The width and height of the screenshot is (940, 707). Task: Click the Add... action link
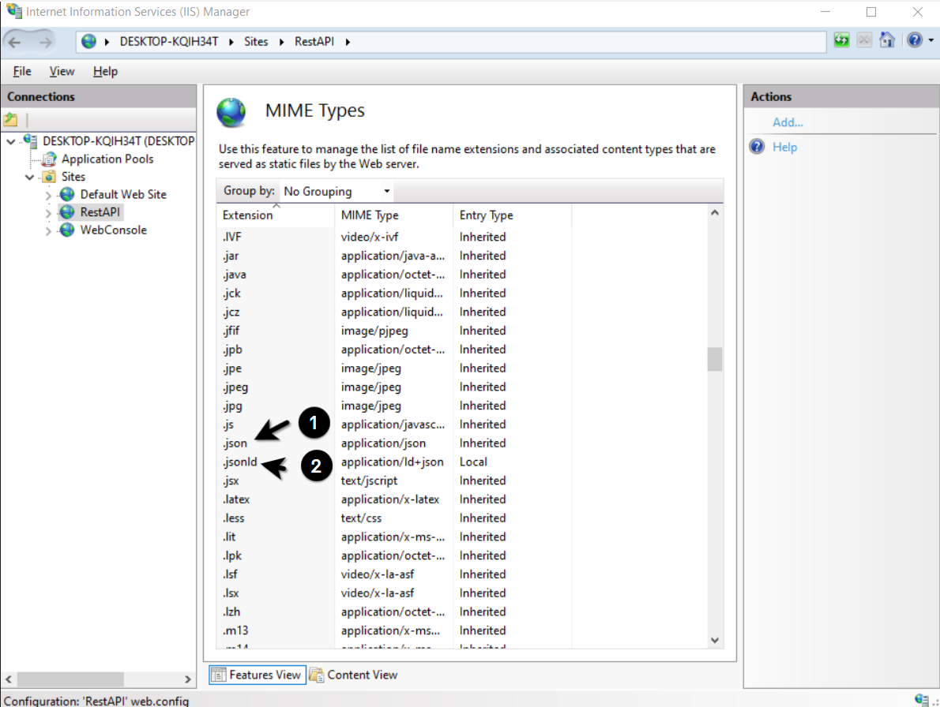click(788, 122)
